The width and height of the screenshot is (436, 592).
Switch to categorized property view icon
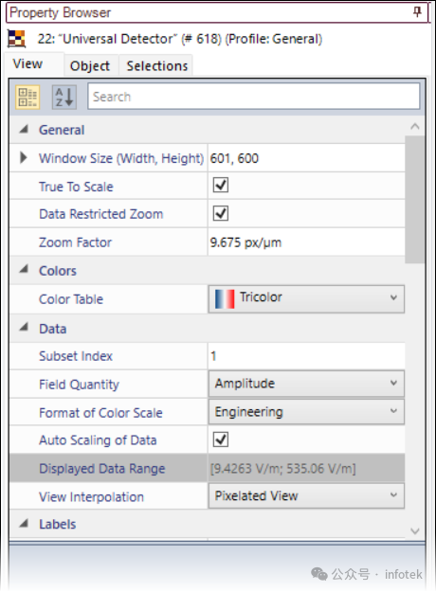(27, 97)
